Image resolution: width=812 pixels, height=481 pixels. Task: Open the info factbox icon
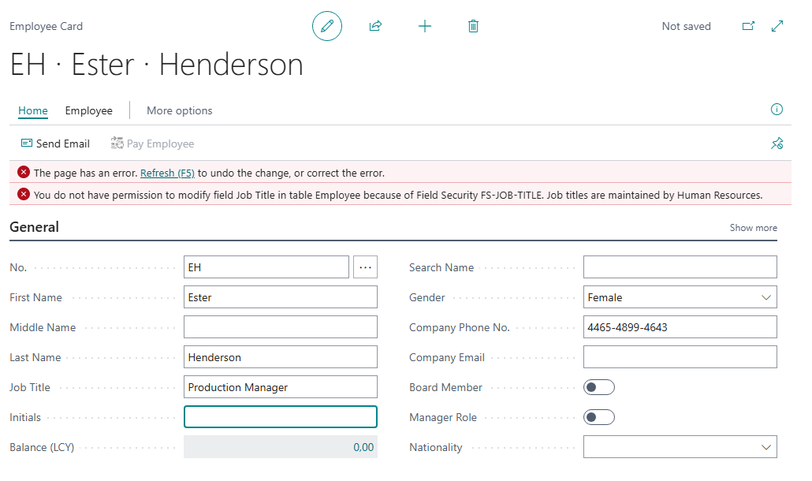[x=777, y=110]
